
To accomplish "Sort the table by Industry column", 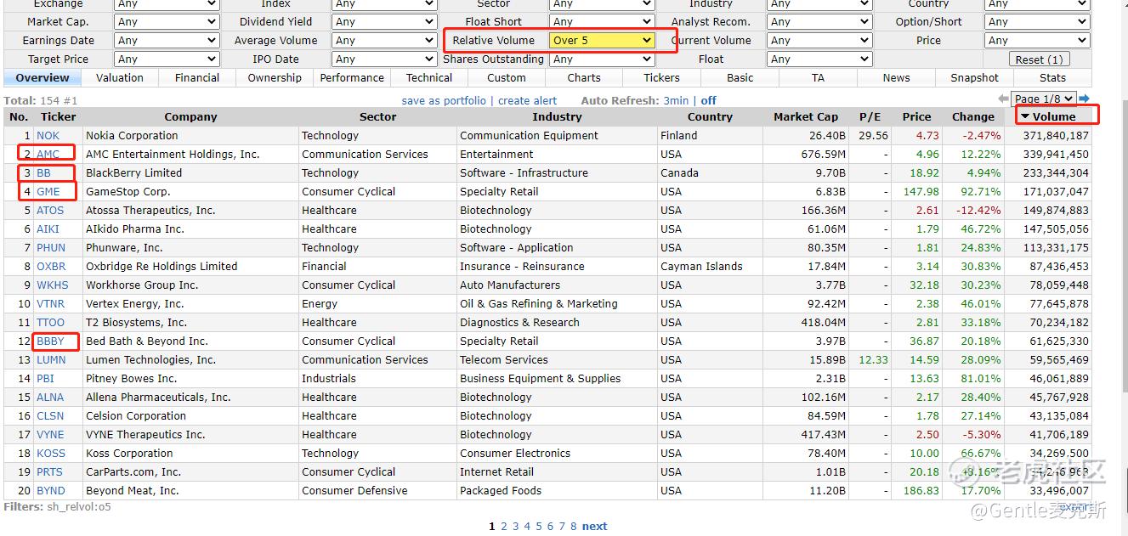I will [x=558, y=116].
